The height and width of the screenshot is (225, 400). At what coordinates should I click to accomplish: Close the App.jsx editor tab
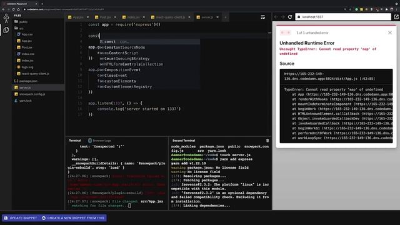(87, 17)
